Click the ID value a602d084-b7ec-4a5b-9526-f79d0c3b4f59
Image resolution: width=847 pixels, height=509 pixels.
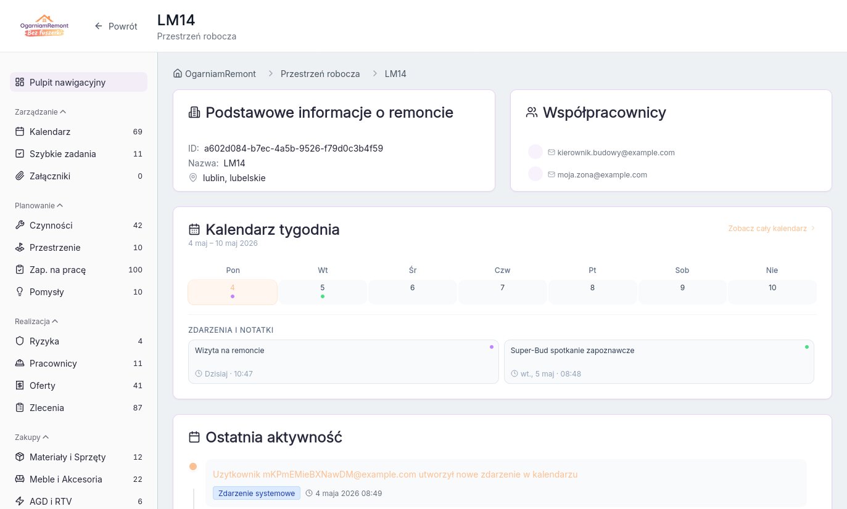[294, 149]
